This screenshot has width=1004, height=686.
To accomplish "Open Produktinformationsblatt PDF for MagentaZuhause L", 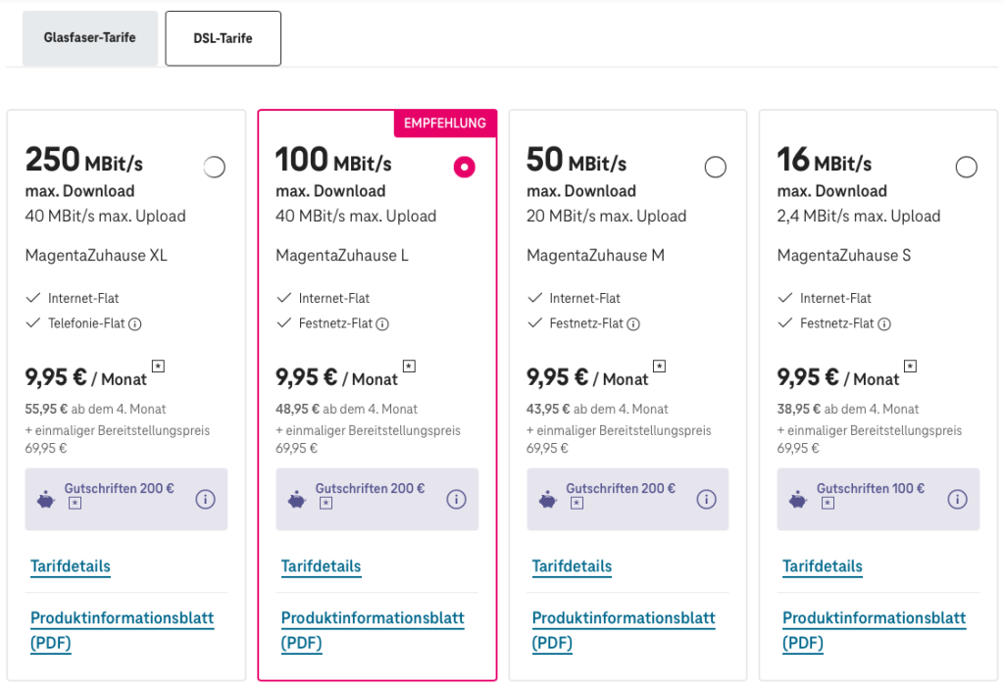I will point(373,630).
